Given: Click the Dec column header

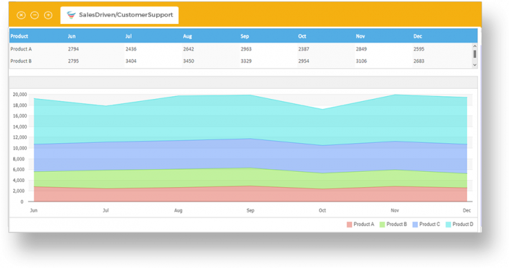Looking at the screenshot, I should point(418,36).
